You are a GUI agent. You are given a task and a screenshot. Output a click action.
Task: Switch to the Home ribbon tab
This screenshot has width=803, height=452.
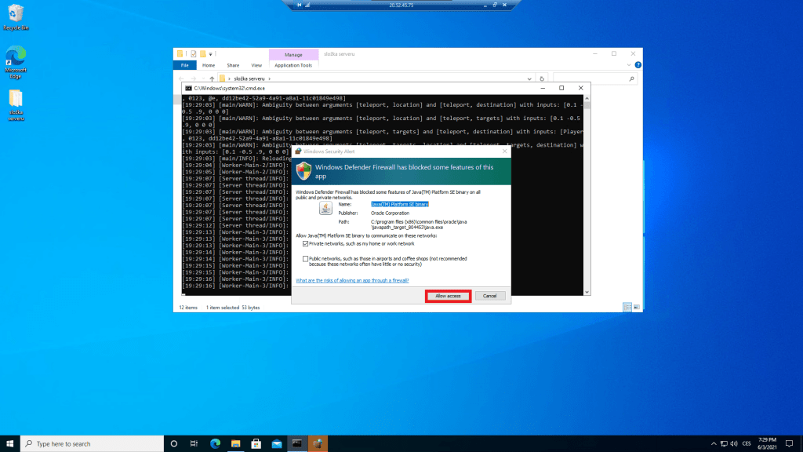(x=209, y=65)
